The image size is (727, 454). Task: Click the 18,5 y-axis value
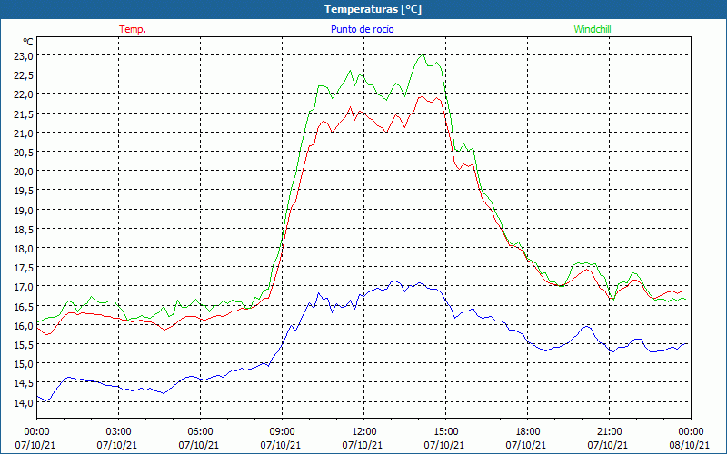[24, 229]
